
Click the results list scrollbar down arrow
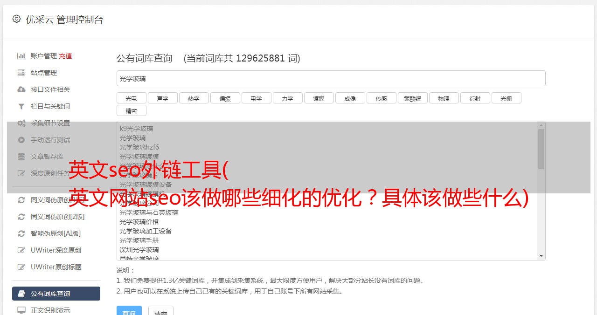click(x=541, y=256)
